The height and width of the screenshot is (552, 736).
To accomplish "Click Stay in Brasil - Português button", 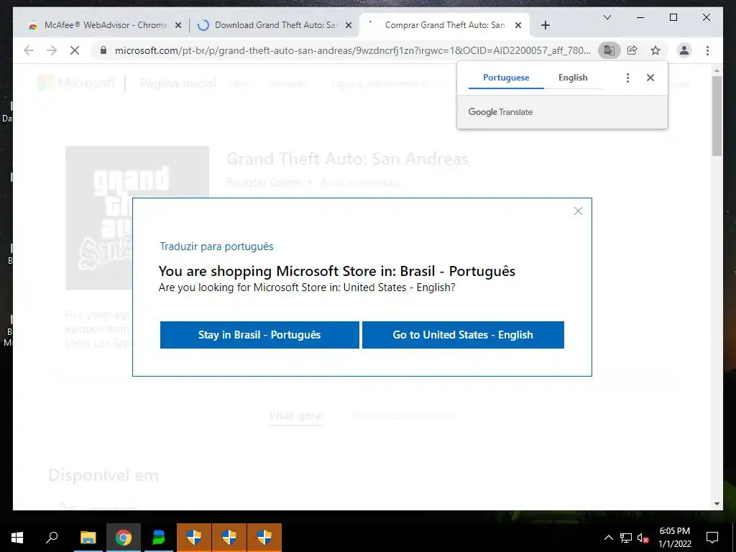I will coord(259,335).
